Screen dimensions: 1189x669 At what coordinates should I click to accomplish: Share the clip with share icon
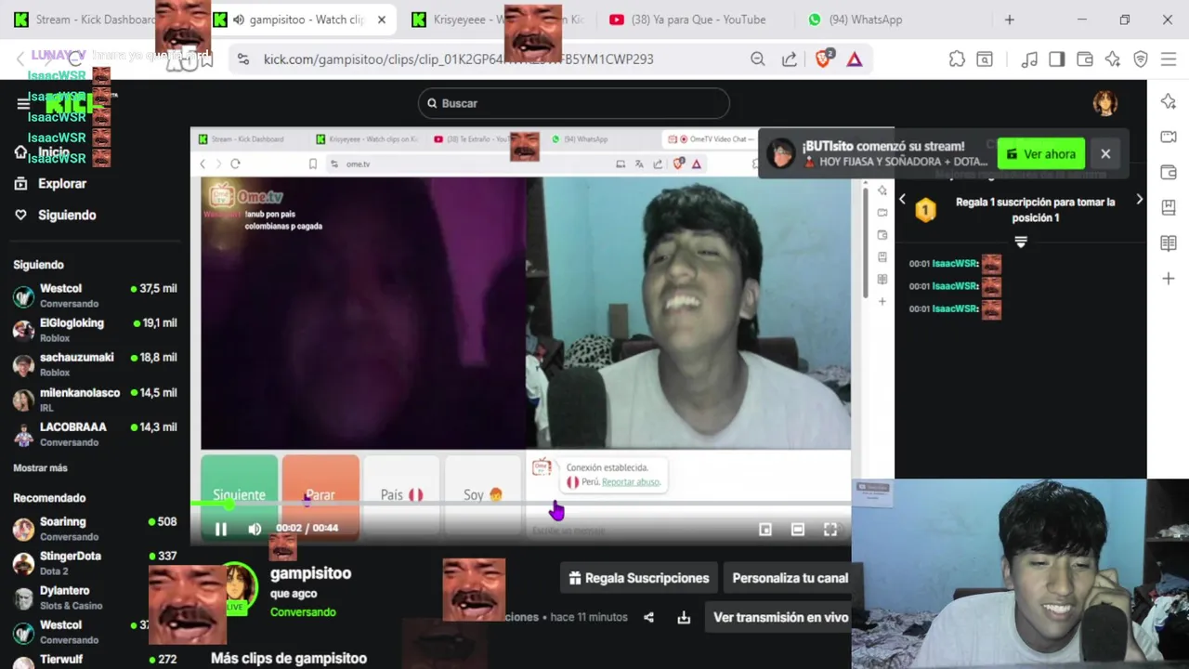[x=649, y=617]
